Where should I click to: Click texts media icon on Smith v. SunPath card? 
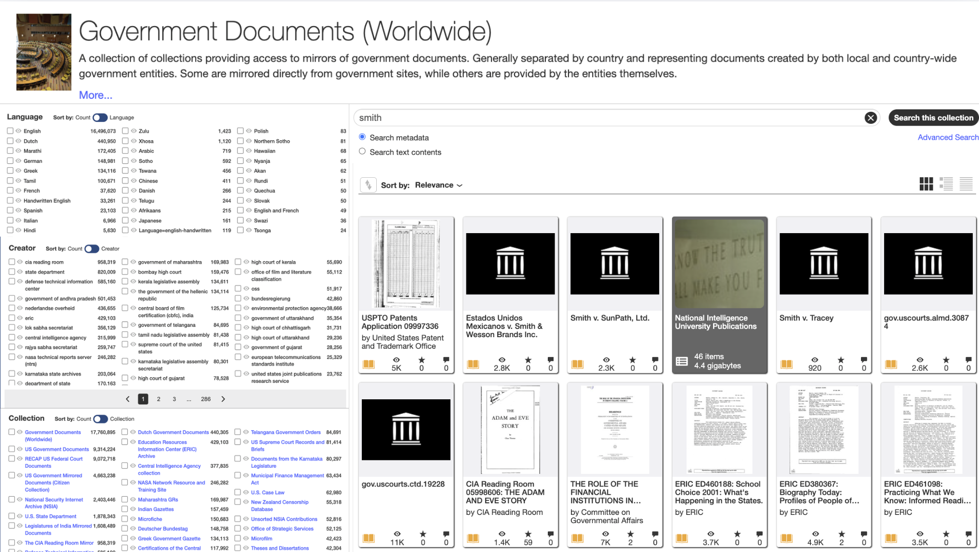[577, 364]
